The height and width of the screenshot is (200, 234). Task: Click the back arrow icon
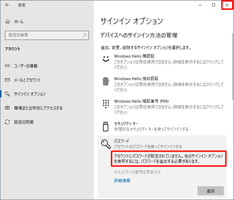7,5
